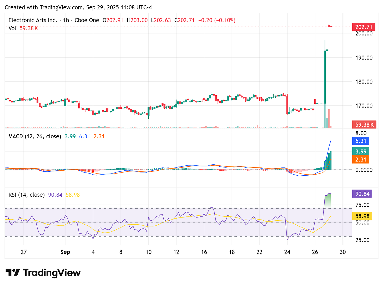This screenshot has height=287, width=383.
Task: Click the large green breakout candle
Action: 325,76
